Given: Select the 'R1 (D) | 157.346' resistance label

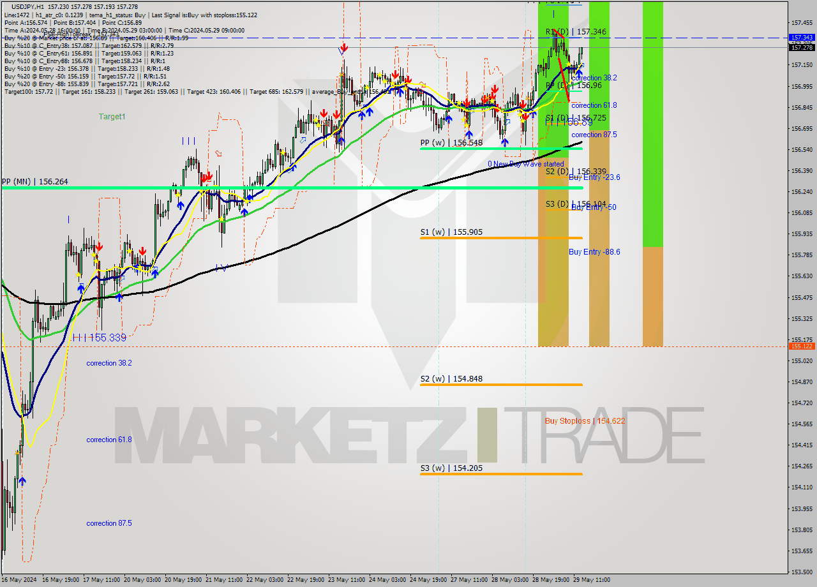Looking at the screenshot, I should pos(576,32).
